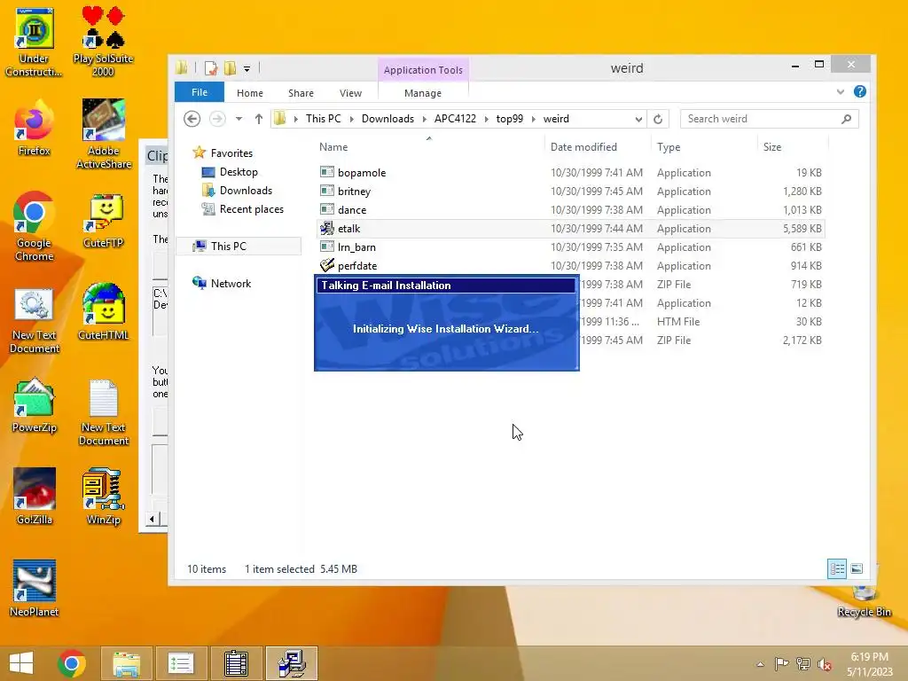Viewport: 908px width, 681px height.
Task: Select the bopamole application file
Action: pyautogui.click(x=571, y=173)
